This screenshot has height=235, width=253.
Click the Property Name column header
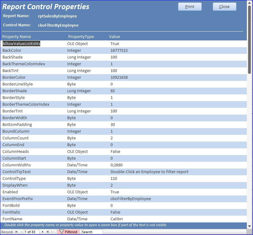point(17,37)
